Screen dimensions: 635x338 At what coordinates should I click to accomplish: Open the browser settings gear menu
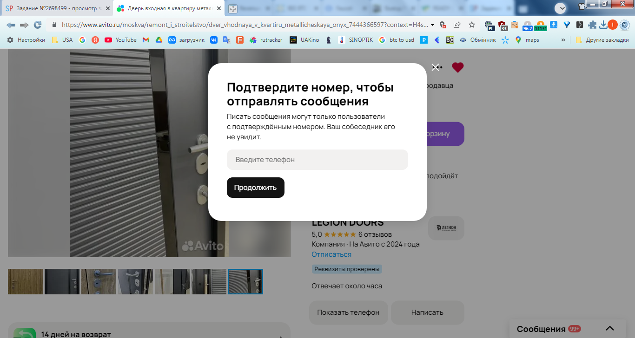[625, 25]
